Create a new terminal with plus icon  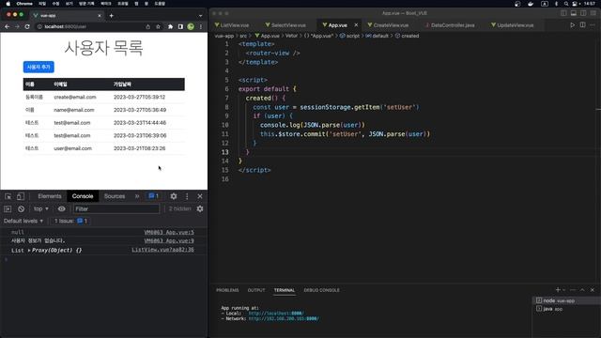click(558, 290)
